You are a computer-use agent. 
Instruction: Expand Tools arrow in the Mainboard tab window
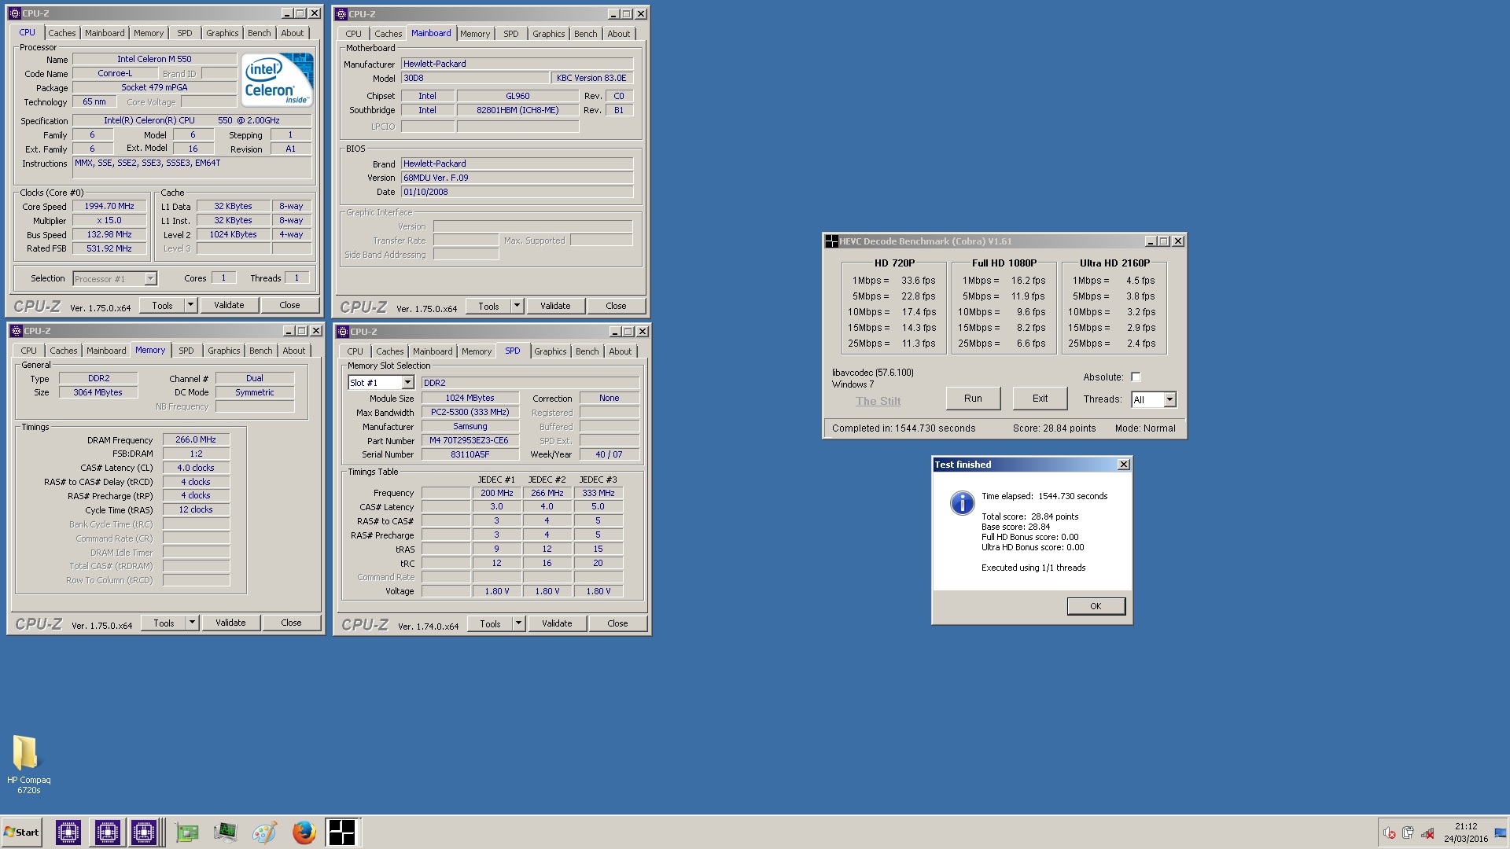[517, 306]
